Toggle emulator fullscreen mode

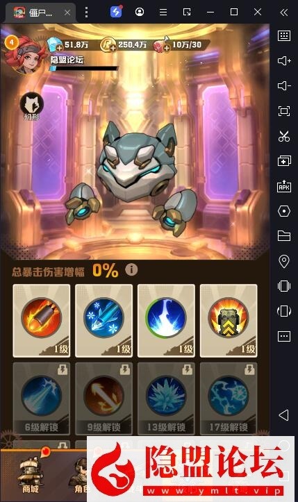pos(284,111)
